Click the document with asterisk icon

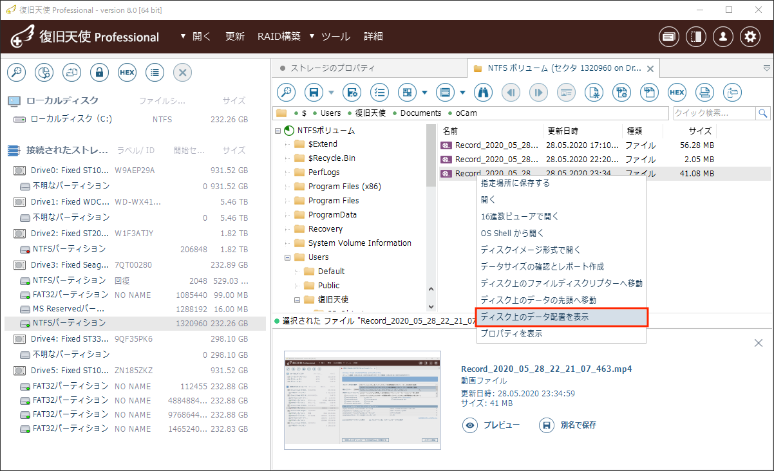[x=594, y=92]
